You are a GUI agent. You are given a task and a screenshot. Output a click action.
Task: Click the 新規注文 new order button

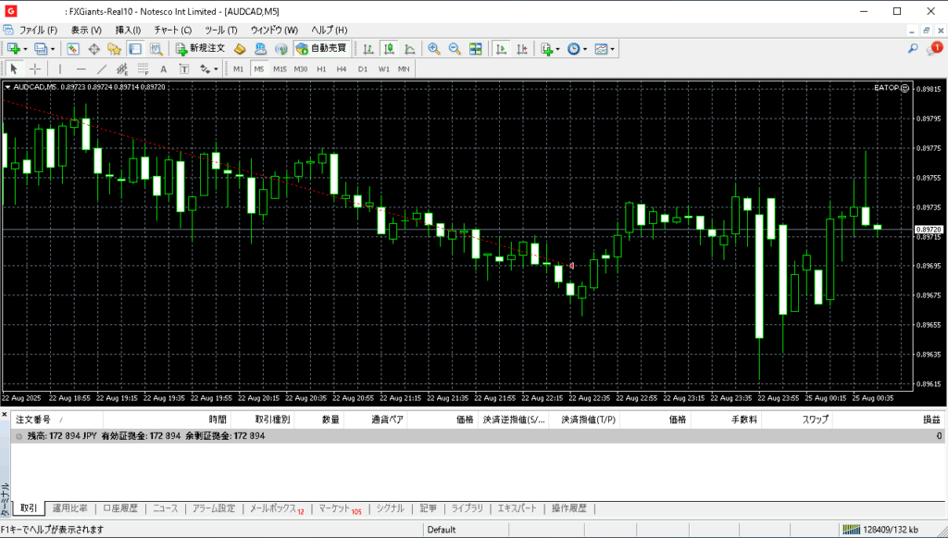point(199,49)
